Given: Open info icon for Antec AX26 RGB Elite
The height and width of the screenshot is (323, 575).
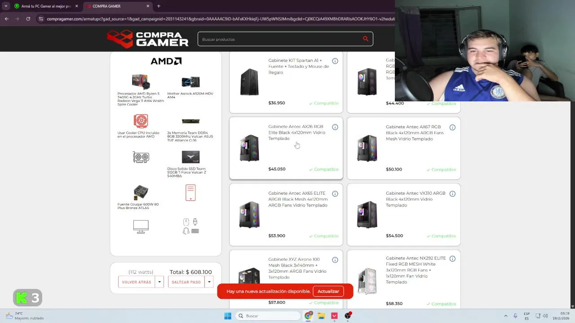Looking at the screenshot, I should (x=335, y=127).
